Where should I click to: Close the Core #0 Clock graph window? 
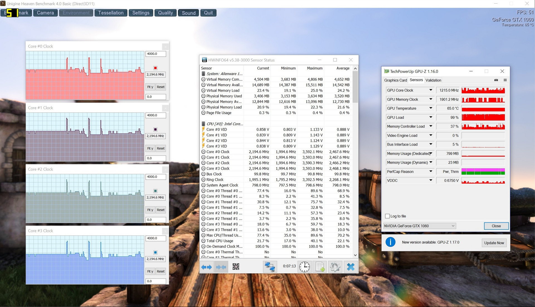[x=165, y=46]
